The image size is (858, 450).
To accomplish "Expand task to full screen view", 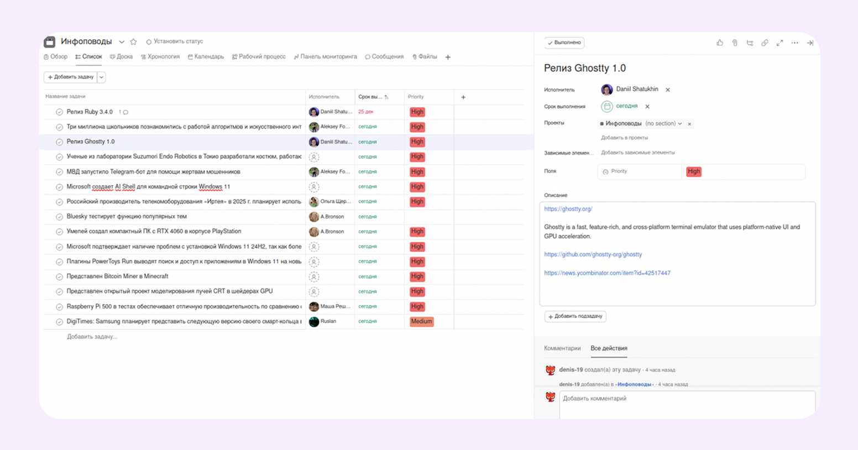I will [779, 43].
